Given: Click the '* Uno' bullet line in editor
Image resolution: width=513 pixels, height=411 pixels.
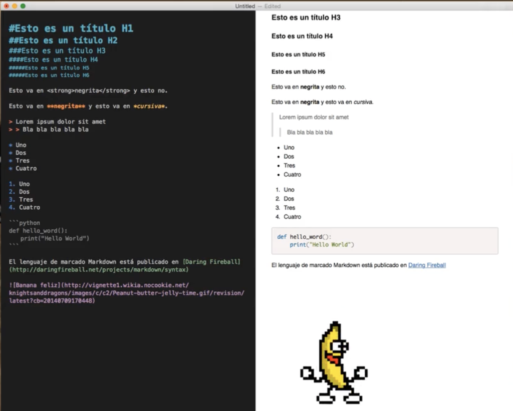Looking at the screenshot, I should (18, 145).
